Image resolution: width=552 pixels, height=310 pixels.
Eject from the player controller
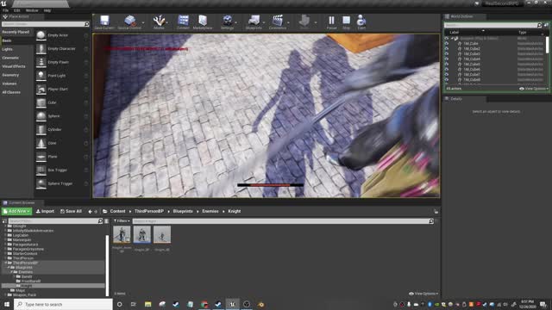click(361, 22)
